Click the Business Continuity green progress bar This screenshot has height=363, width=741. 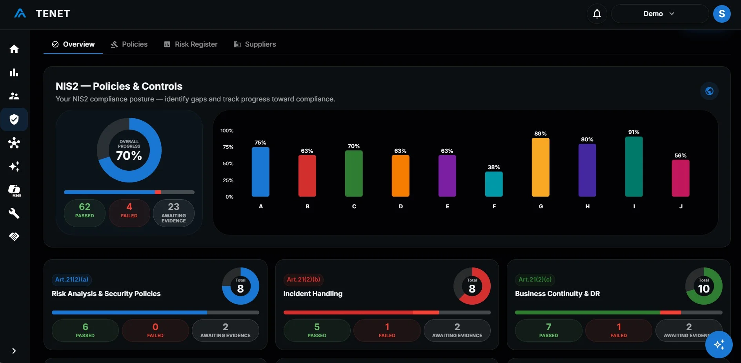[619, 312]
